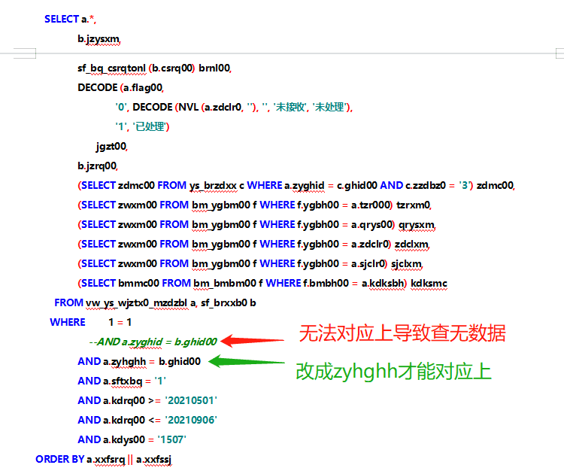Click the 'ORDER BY' keyword
Image resolution: width=564 pixels, height=474 pixels.
[59, 459]
